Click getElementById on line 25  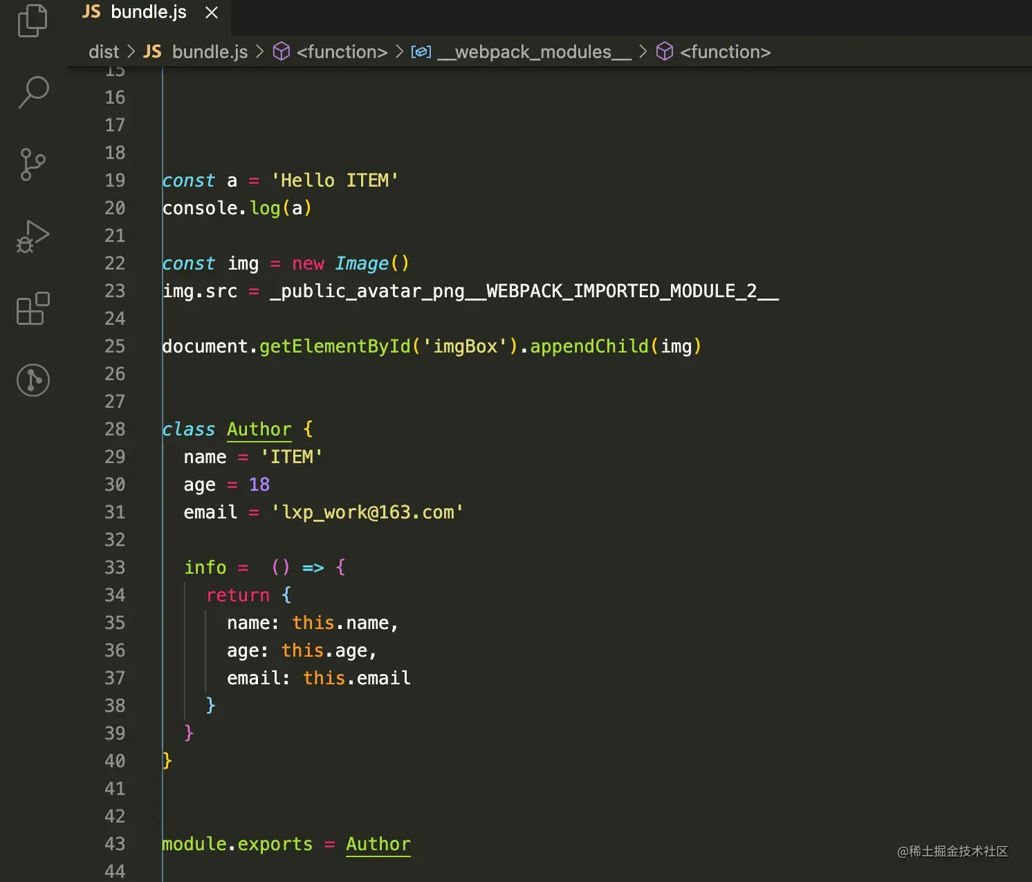pyautogui.click(x=335, y=346)
